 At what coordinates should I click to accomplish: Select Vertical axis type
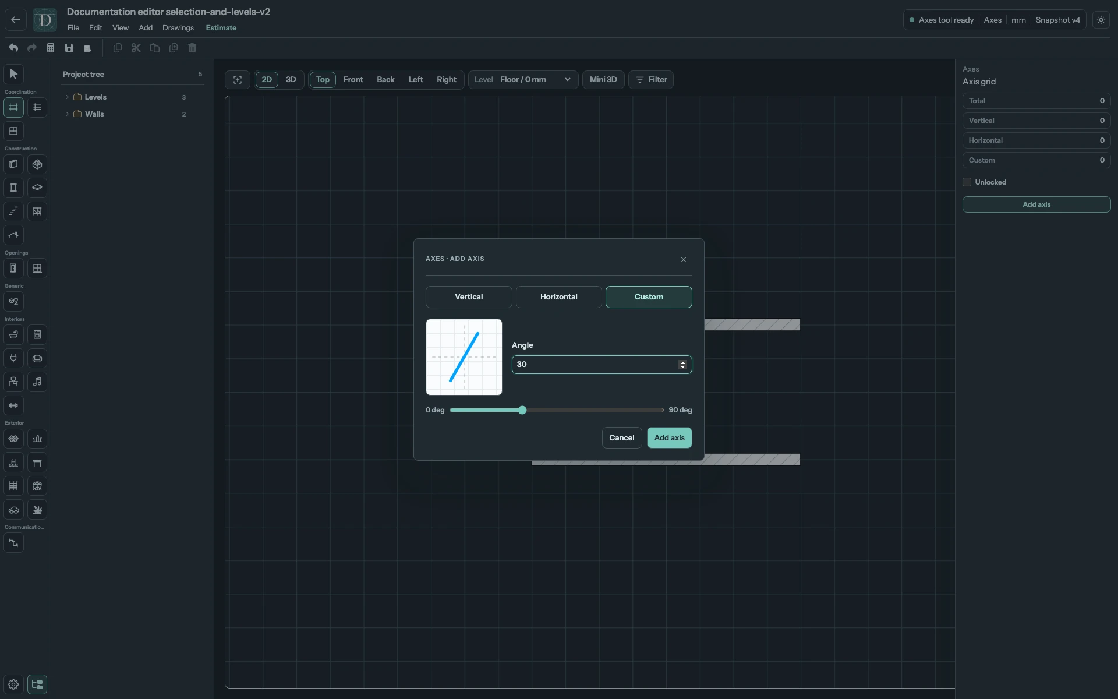pos(469,297)
